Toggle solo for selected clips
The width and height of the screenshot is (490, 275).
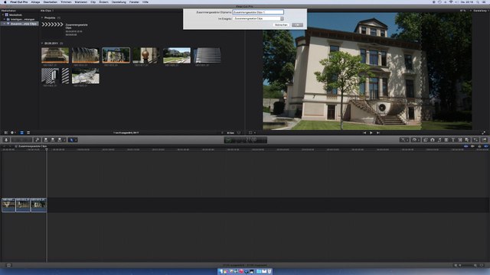479,146
